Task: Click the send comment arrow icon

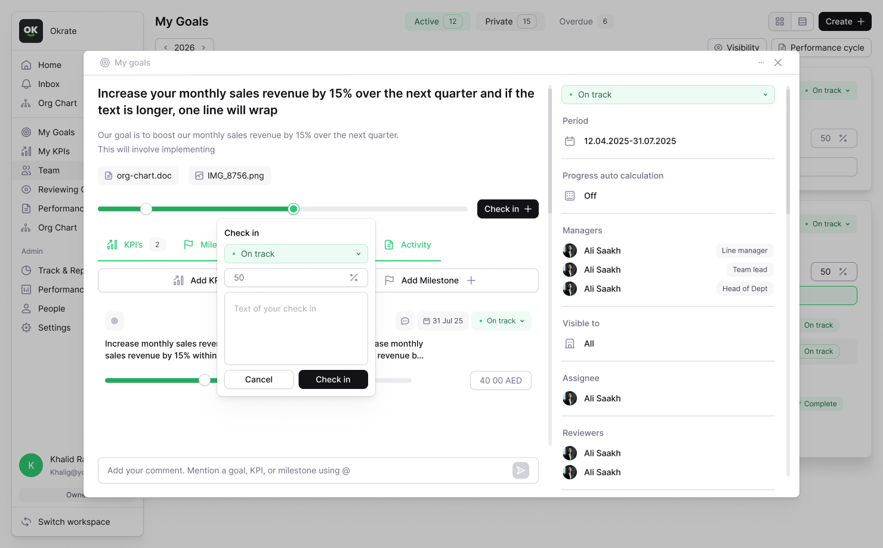Action: (520, 471)
